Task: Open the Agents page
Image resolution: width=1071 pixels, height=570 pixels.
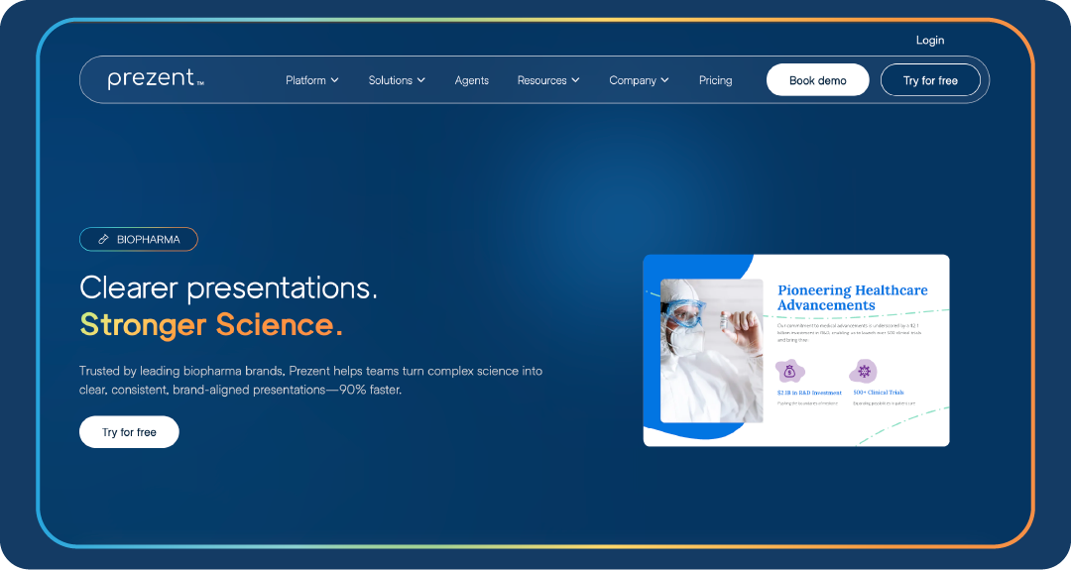Action: (471, 80)
